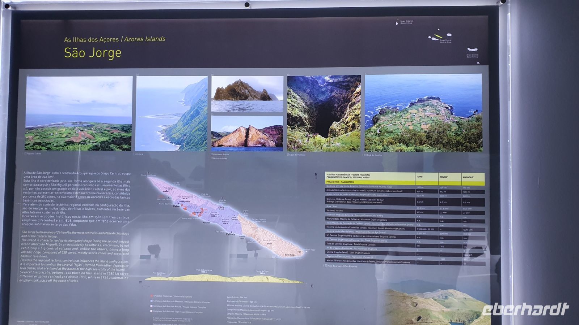This screenshot has height=325, width=579.
Task: Click the Fajã do Ouvidor coastal photo
Action: pyautogui.click(x=423, y=113)
